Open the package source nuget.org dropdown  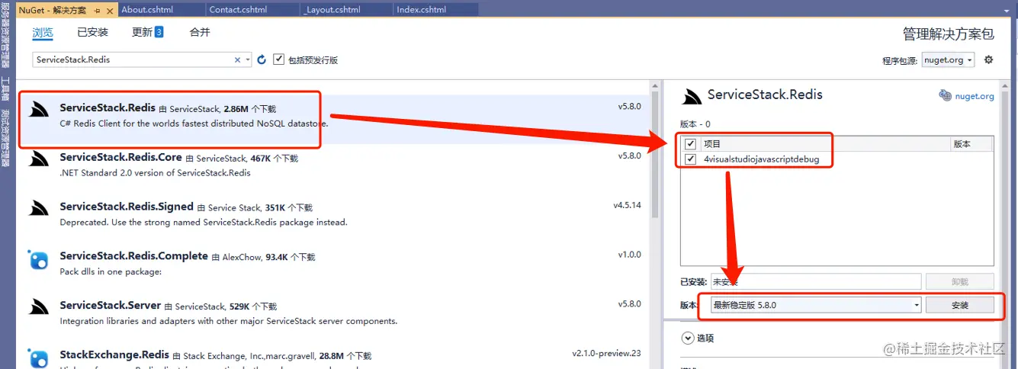tap(969, 60)
